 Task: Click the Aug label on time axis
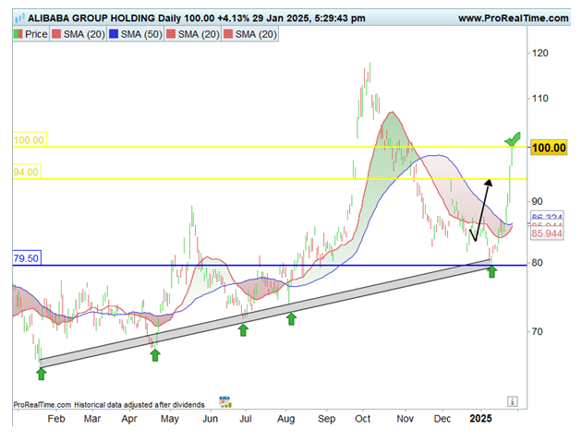[285, 419]
